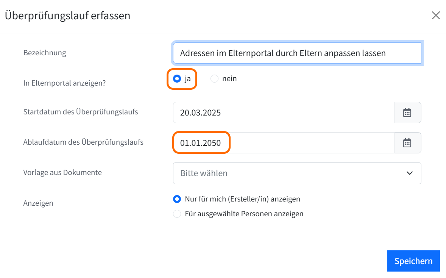Click the "Vorlage aus Dokumente" label
The image size is (446, 278).
tap(62, 172)
